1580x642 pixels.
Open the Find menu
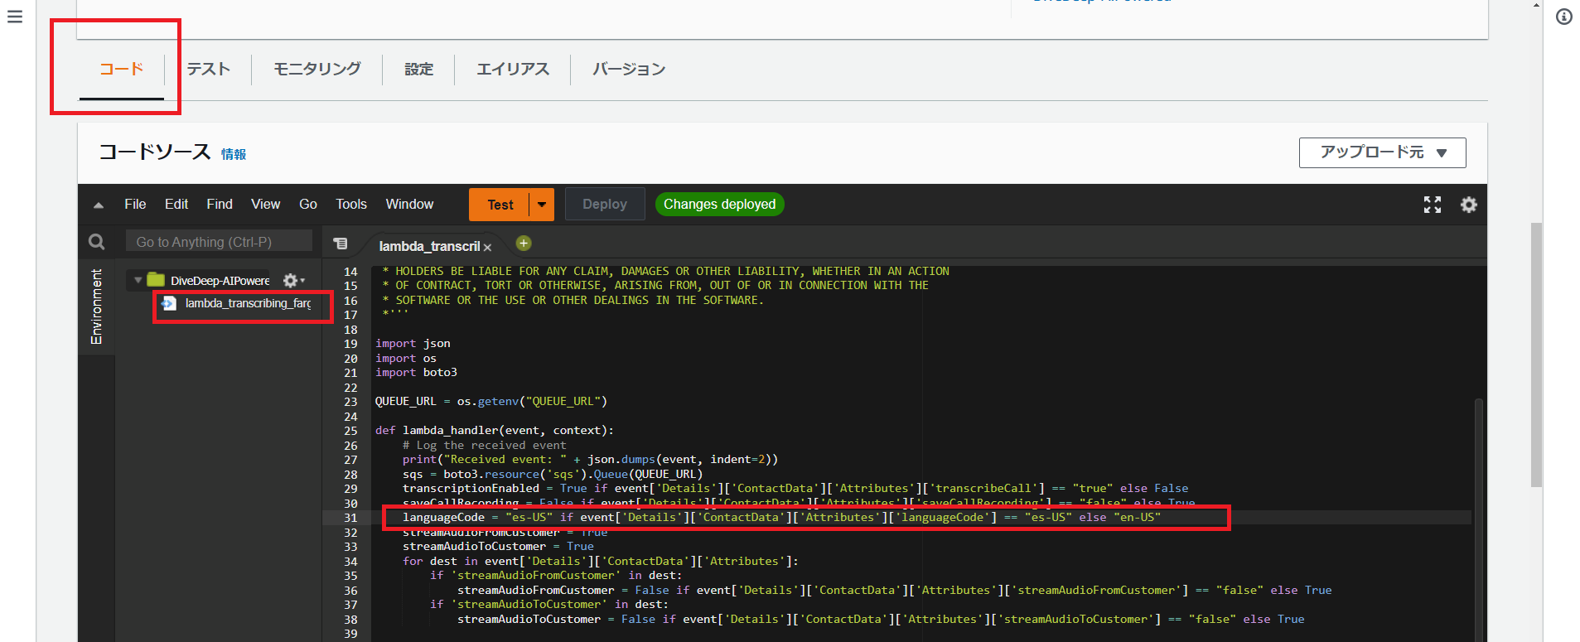coord(220,205)
